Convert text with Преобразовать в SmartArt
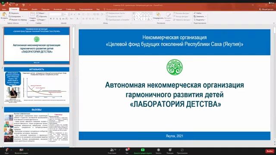Image resolution: width=276 pixels, height=155 pixels. point(118,20)
